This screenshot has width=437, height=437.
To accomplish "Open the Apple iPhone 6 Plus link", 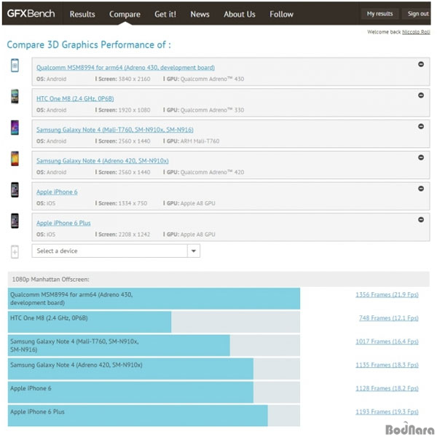I will point(63,223).
